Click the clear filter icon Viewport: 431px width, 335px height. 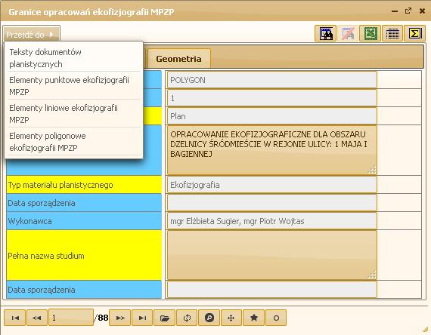click(348, 34)
